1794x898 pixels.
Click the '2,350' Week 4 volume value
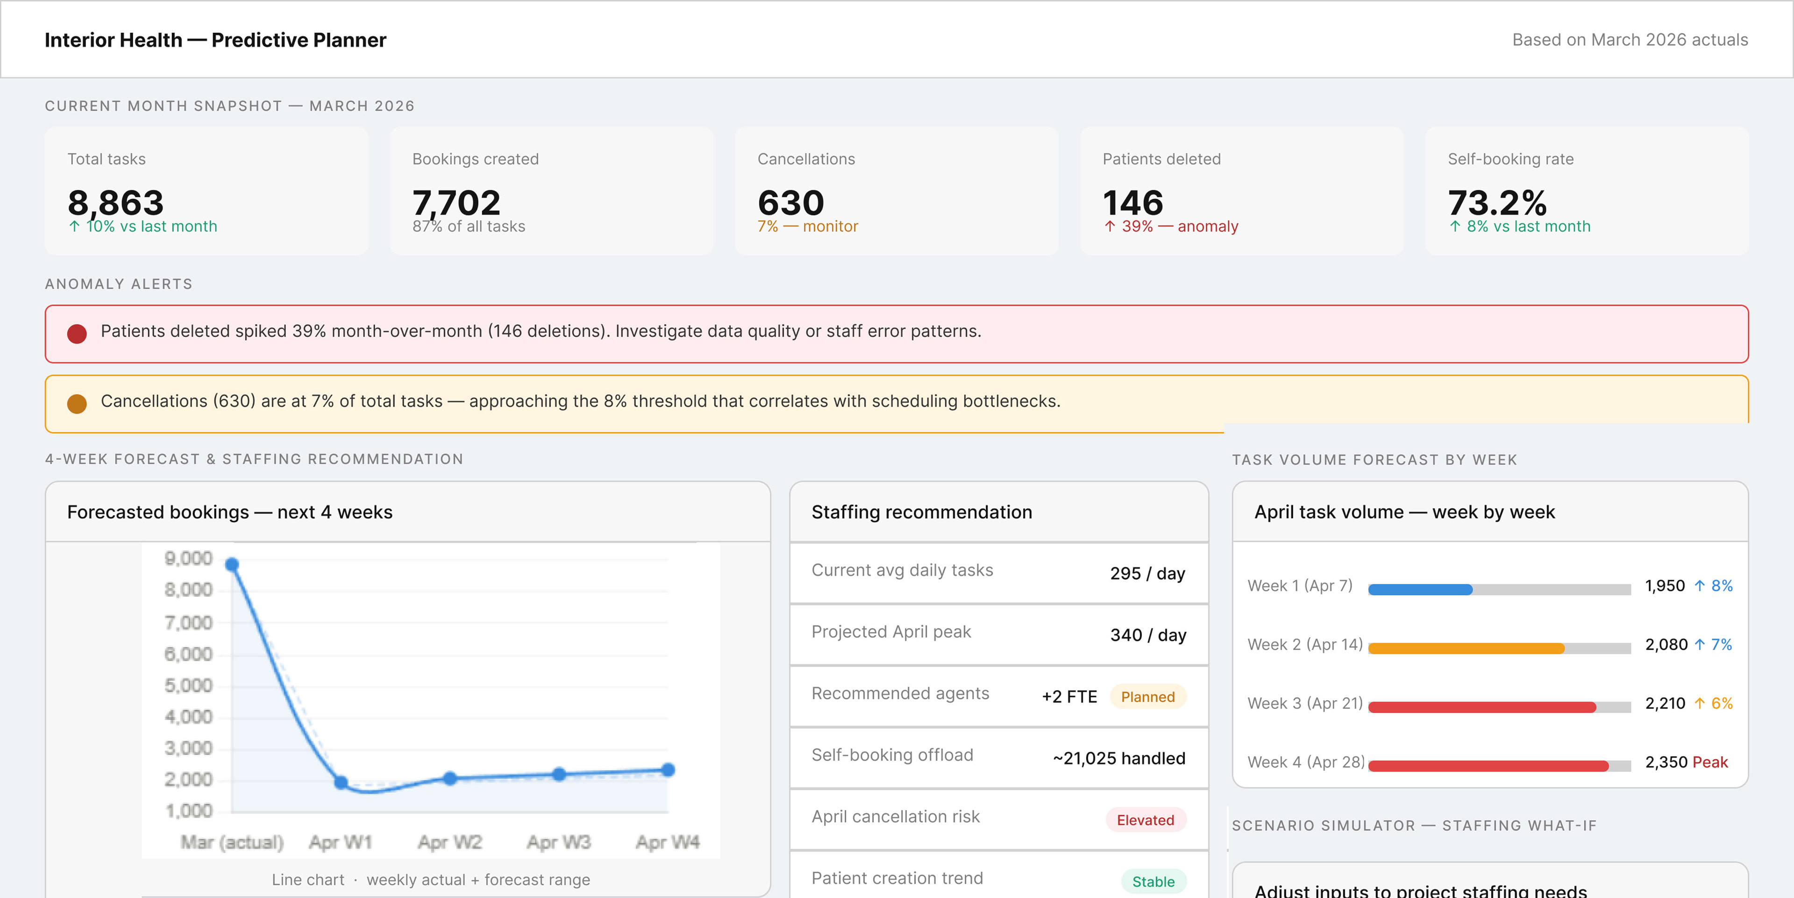pyautogui.click(x=1666, y=762)
